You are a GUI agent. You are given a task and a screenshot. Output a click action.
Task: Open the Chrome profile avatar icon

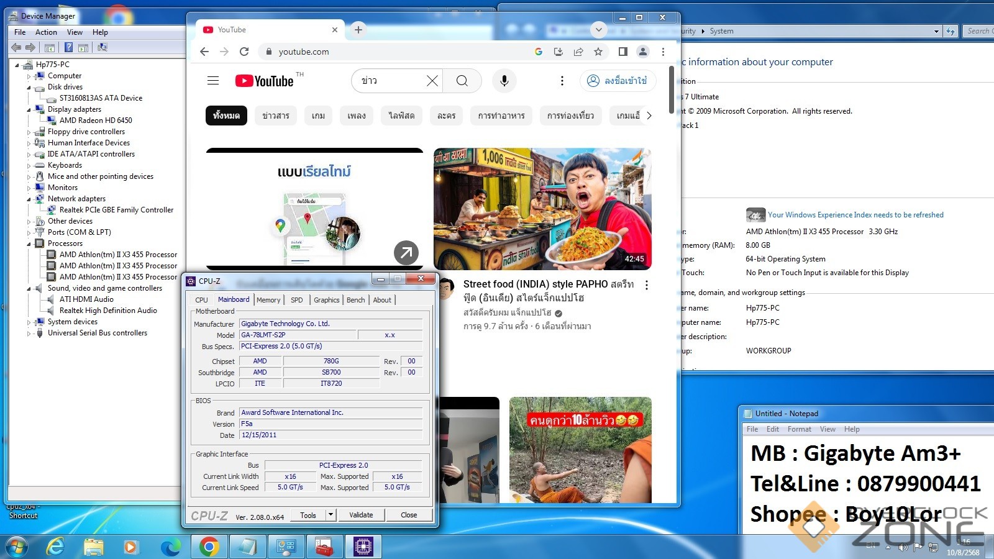(x=643, y=52)
